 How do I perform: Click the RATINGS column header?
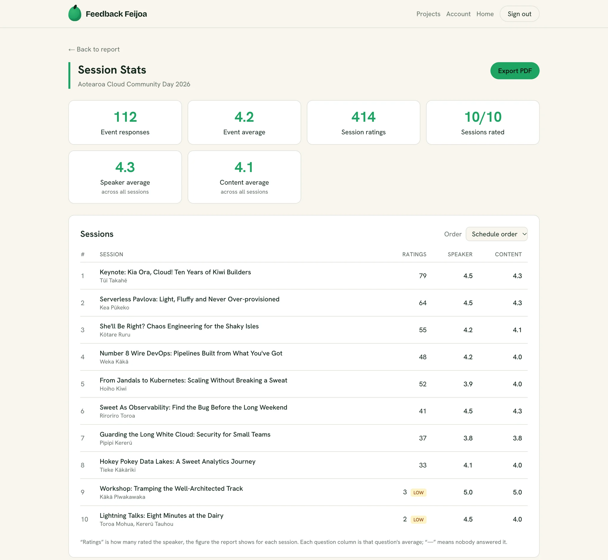(414, 254)
